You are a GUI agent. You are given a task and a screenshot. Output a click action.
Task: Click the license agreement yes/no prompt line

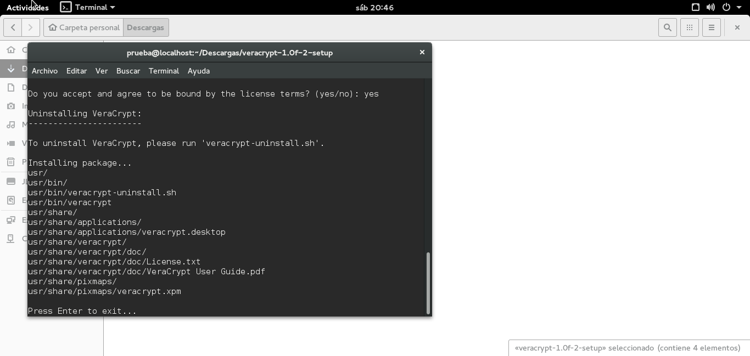[x=203, y=94]
